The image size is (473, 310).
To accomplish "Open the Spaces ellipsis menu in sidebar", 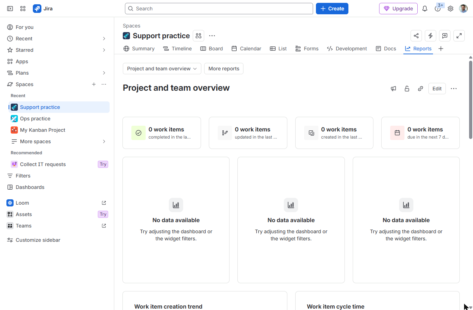I will click(x=104, y=84).
